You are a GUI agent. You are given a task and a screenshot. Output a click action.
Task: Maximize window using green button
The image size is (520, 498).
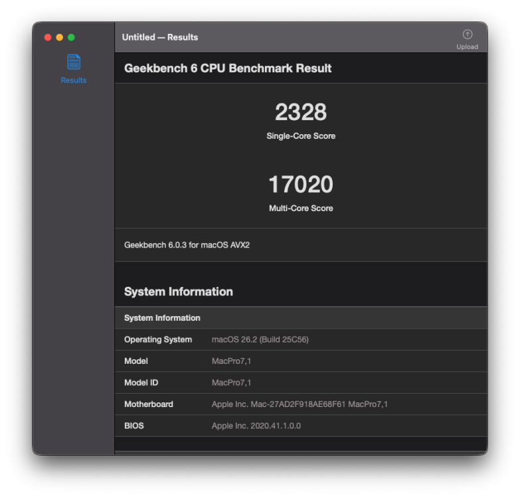coord(71,37)
